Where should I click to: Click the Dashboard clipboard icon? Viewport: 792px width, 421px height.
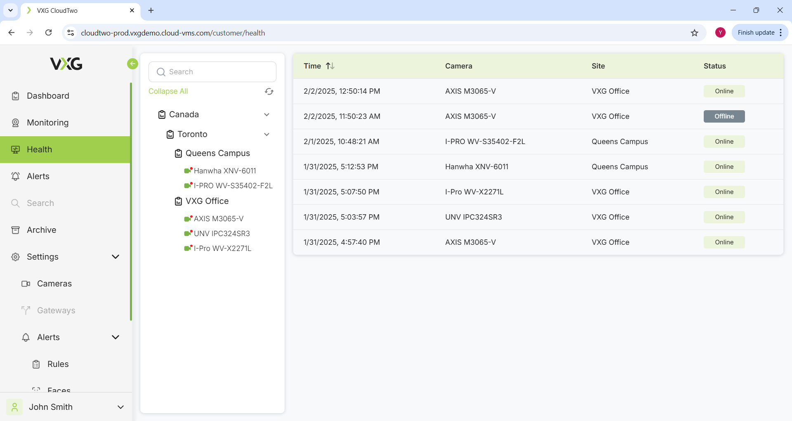click(x=16, y=96)
